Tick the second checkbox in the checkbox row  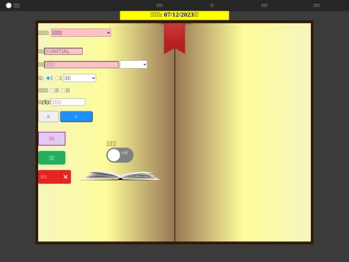pyautogui.click(x=63, y=91)
